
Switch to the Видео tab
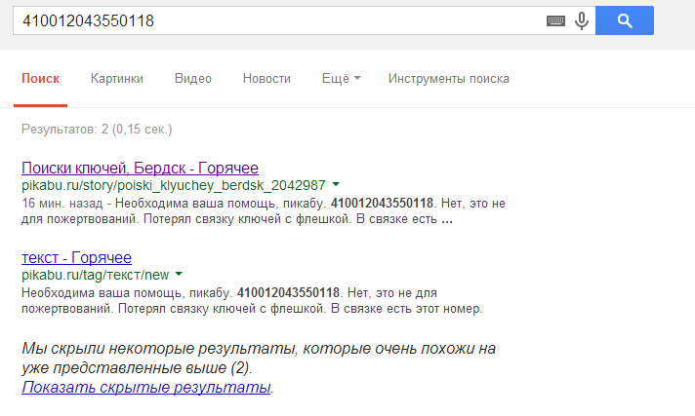pos(193,79)
